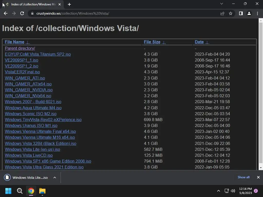Open Windows taskbar search
This screenshot has width=263, height=197.
click(x=20, y=191)
